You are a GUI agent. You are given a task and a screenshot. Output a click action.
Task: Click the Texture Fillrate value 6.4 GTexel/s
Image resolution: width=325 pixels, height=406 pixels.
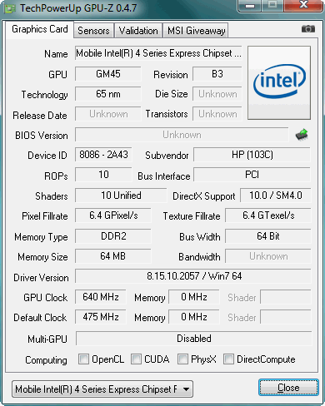coord(268,215)
